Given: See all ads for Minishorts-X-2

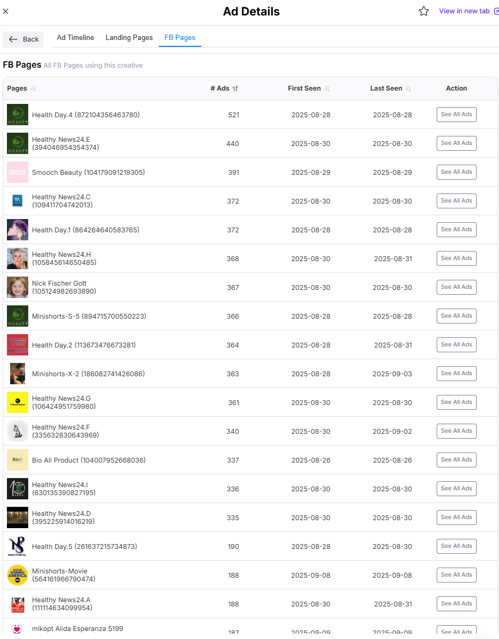Looking at the screenshot, I should (456, 374).
